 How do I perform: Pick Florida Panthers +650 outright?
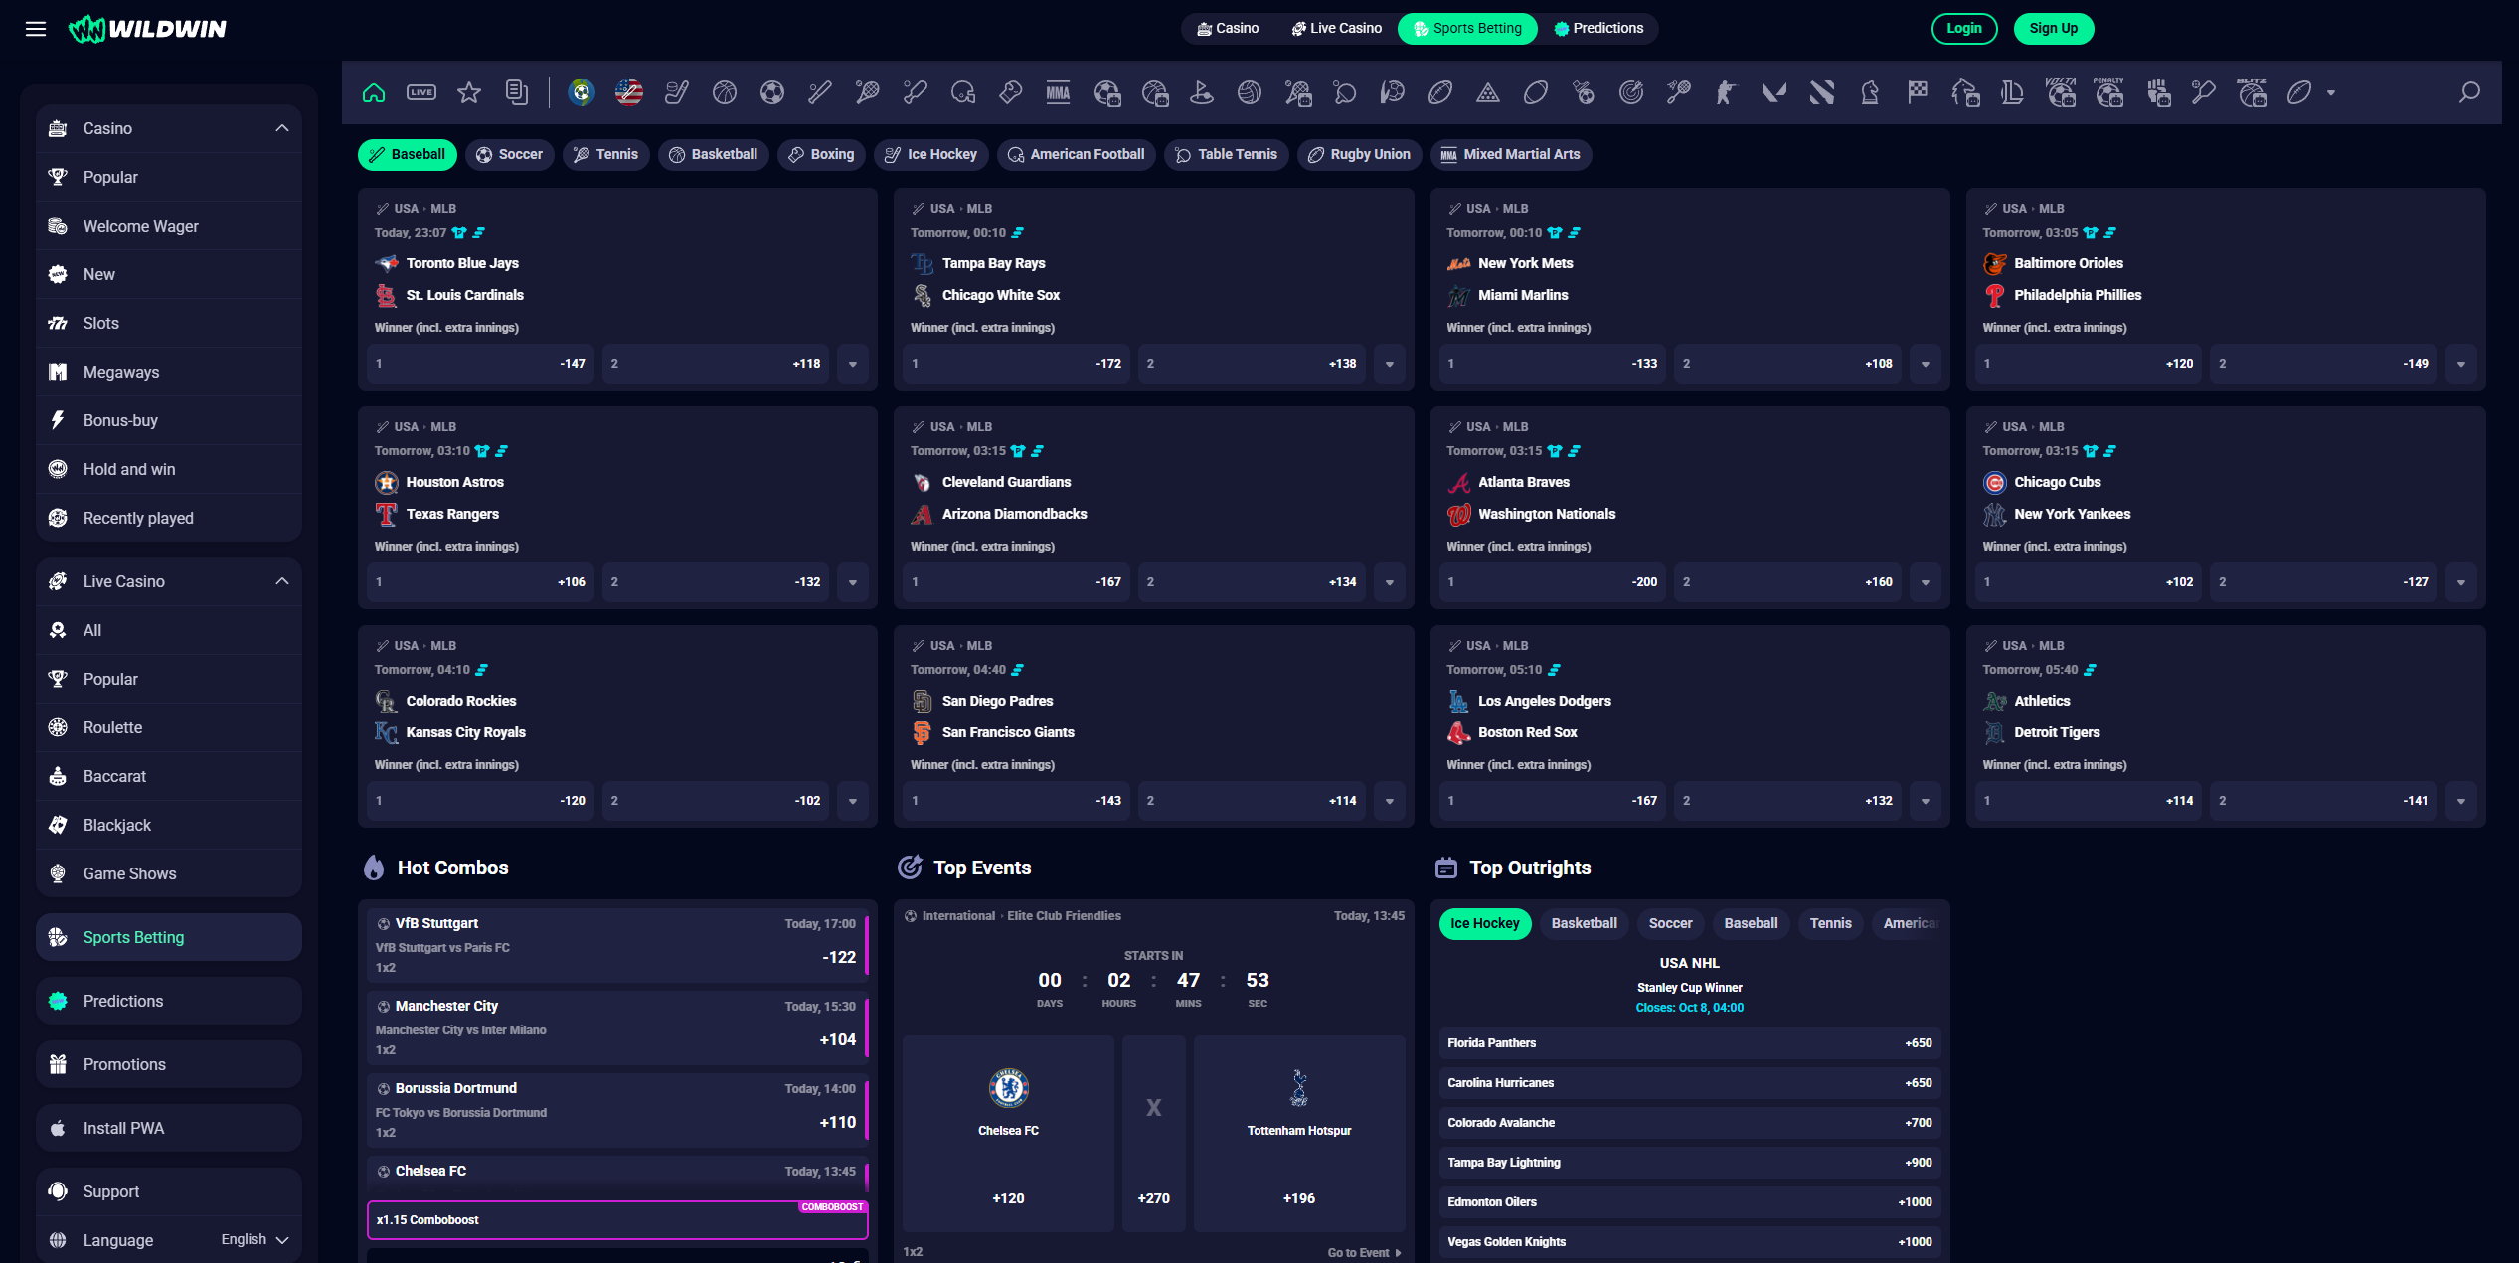click(x=1690, y=1043)
